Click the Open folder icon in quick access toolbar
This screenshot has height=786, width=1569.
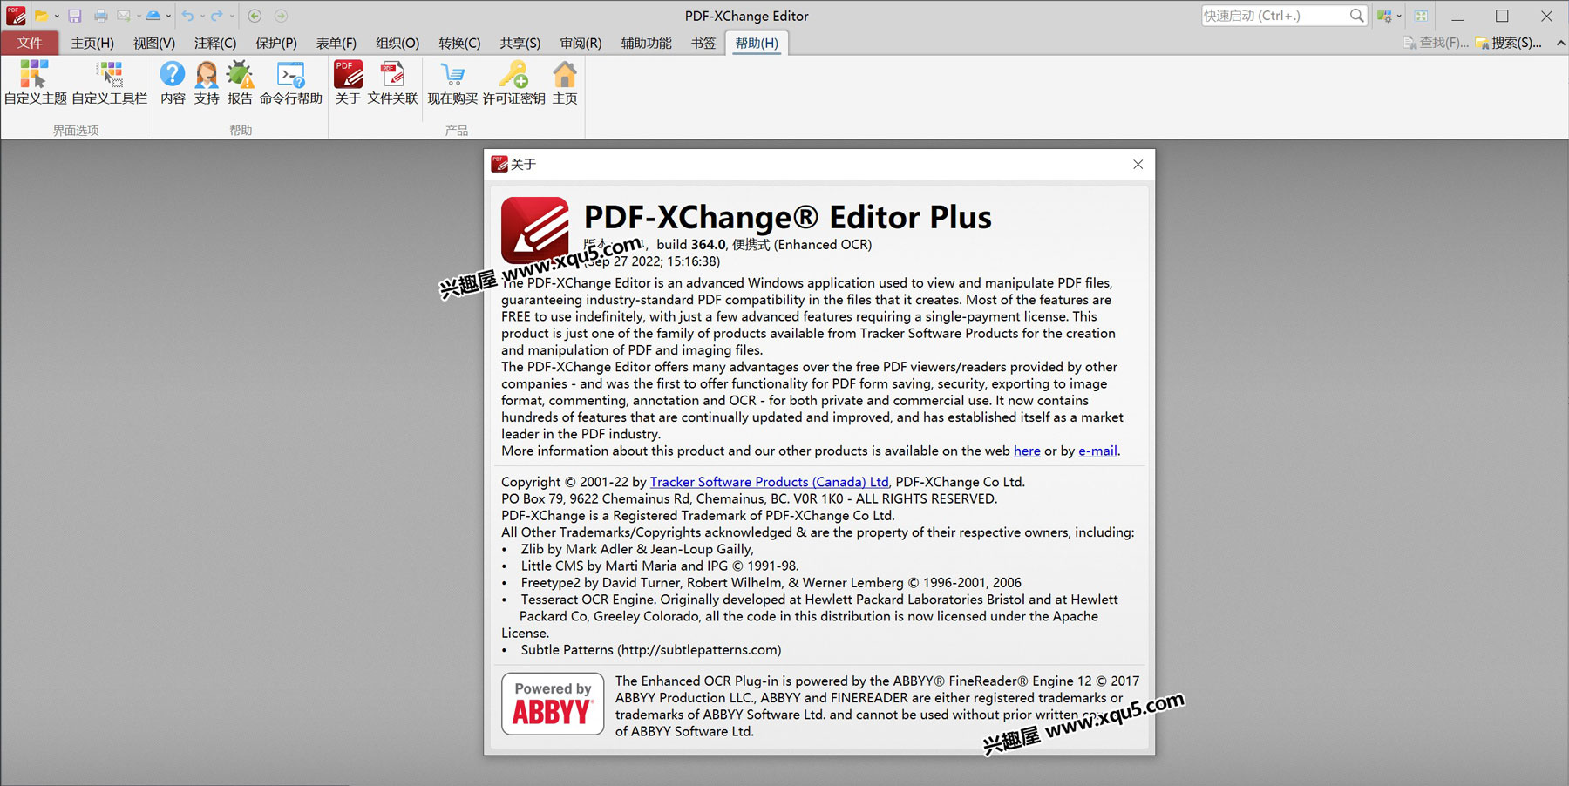41,16
